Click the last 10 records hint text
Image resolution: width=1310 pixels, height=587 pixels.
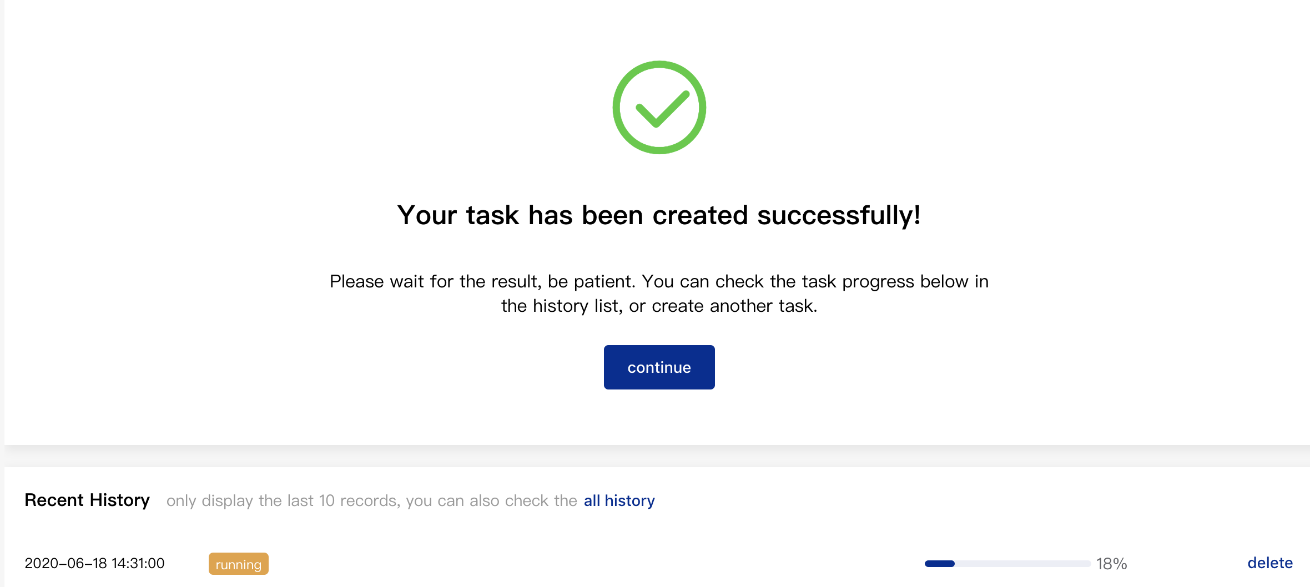coord(372,500)
